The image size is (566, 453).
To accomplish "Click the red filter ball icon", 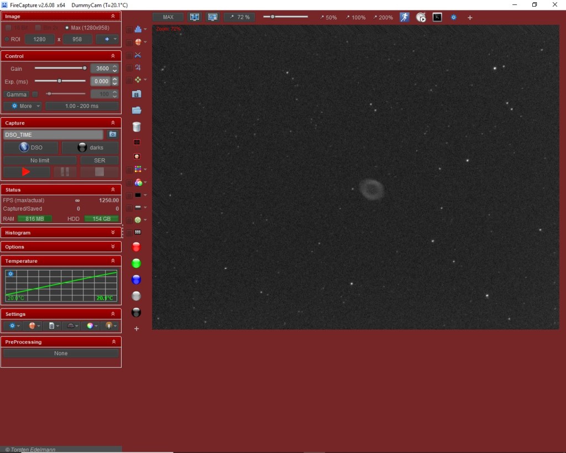I will [137, 247].
